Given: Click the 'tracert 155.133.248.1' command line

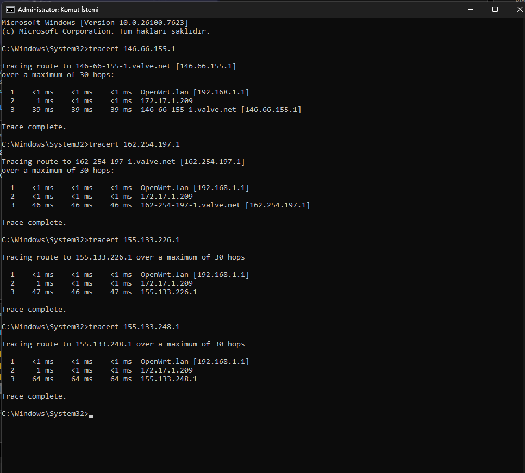Looking at the screenshot, I should [x=91, y=327].
